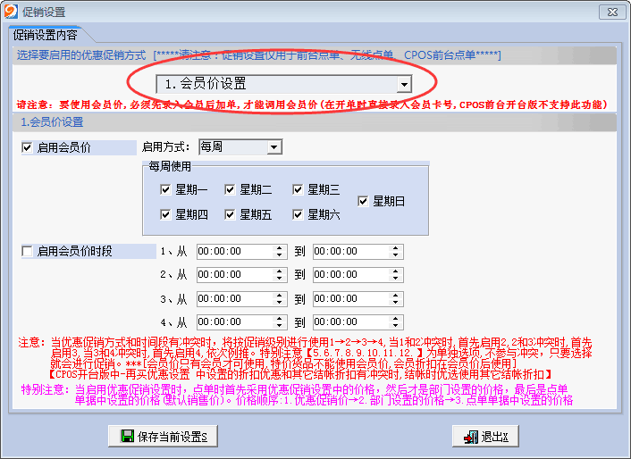Toggle the 启用会员价 checkbox
The height and width of the screenshot is (459, 631).
27,147
